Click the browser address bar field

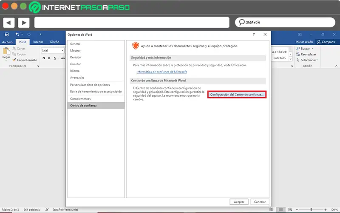(132, 23)
